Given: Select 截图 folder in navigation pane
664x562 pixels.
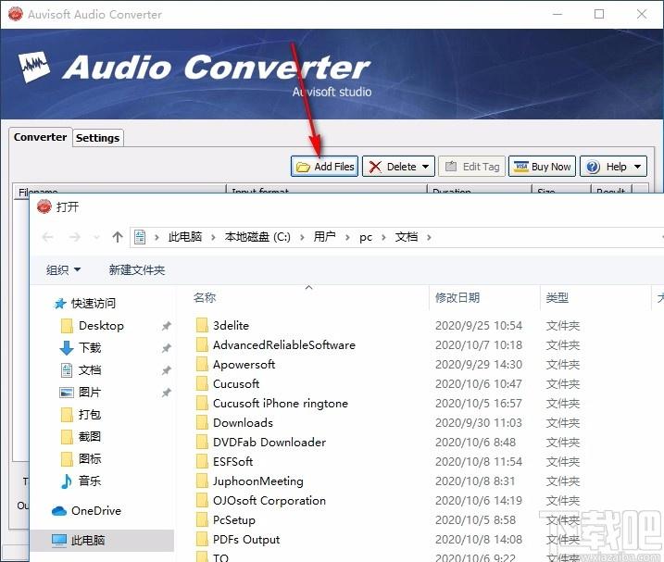Looking at the screenshot, I should (90, 436).
